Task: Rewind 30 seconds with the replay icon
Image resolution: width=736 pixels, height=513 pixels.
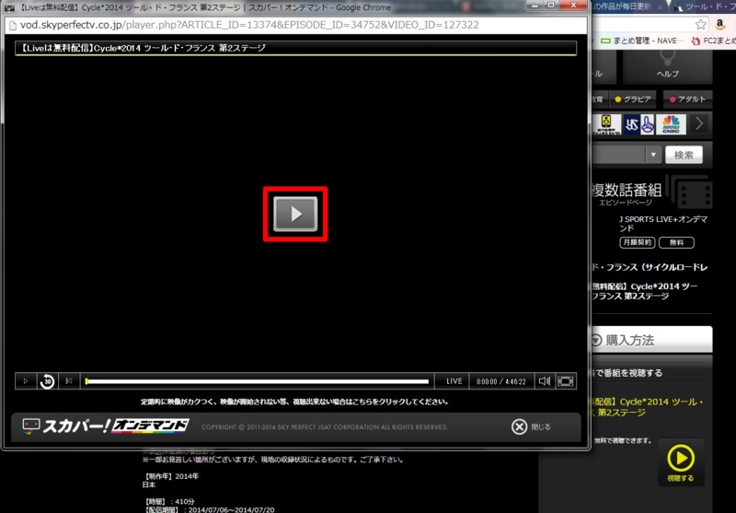Action: click(47, 381)
